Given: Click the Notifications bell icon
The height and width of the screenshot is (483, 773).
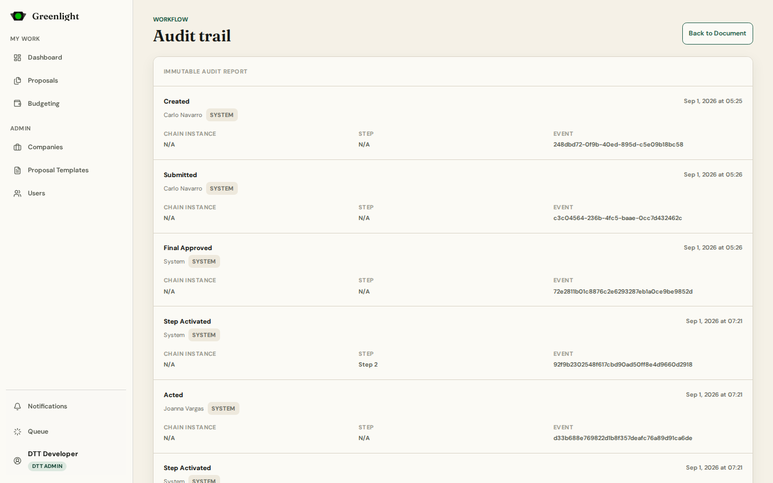Looking at the screenshot, I should [18, 406].
